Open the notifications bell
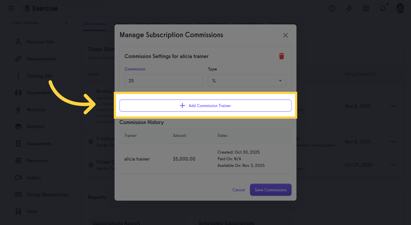 click(x=383, y=8)
